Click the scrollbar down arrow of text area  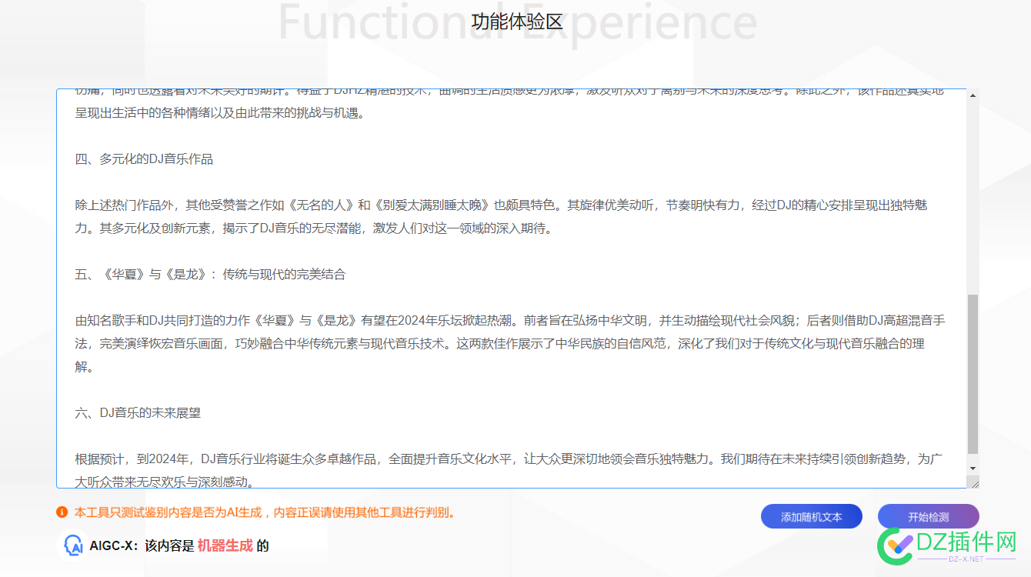point(973,468)
